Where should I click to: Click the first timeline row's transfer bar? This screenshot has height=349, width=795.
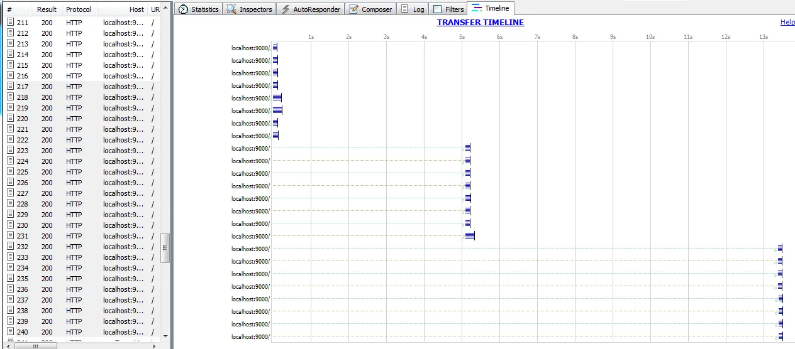coord(275,48)
